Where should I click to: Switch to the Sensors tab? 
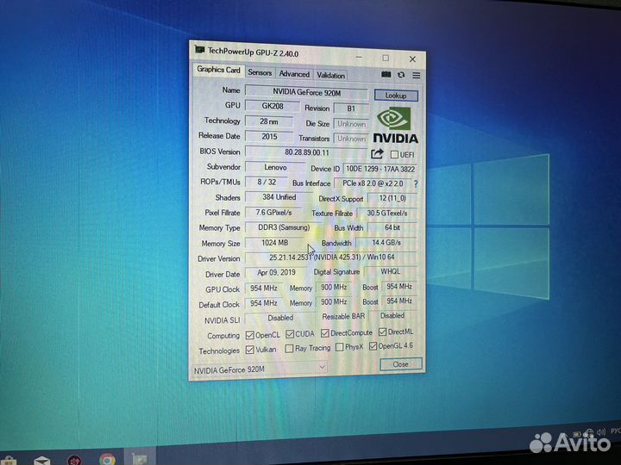tap(260, 72)
